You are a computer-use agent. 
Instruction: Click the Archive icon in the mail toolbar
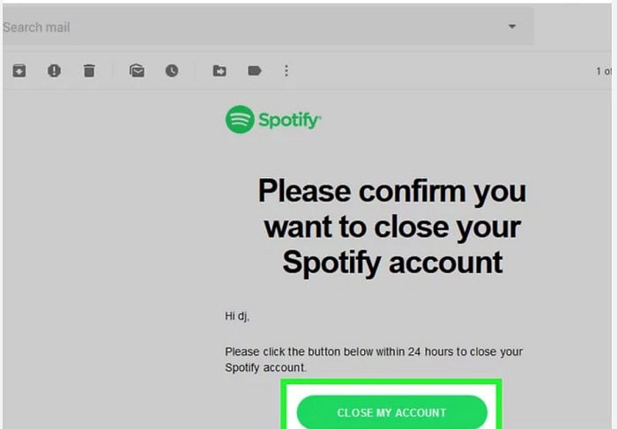click(x=19, y=71)
